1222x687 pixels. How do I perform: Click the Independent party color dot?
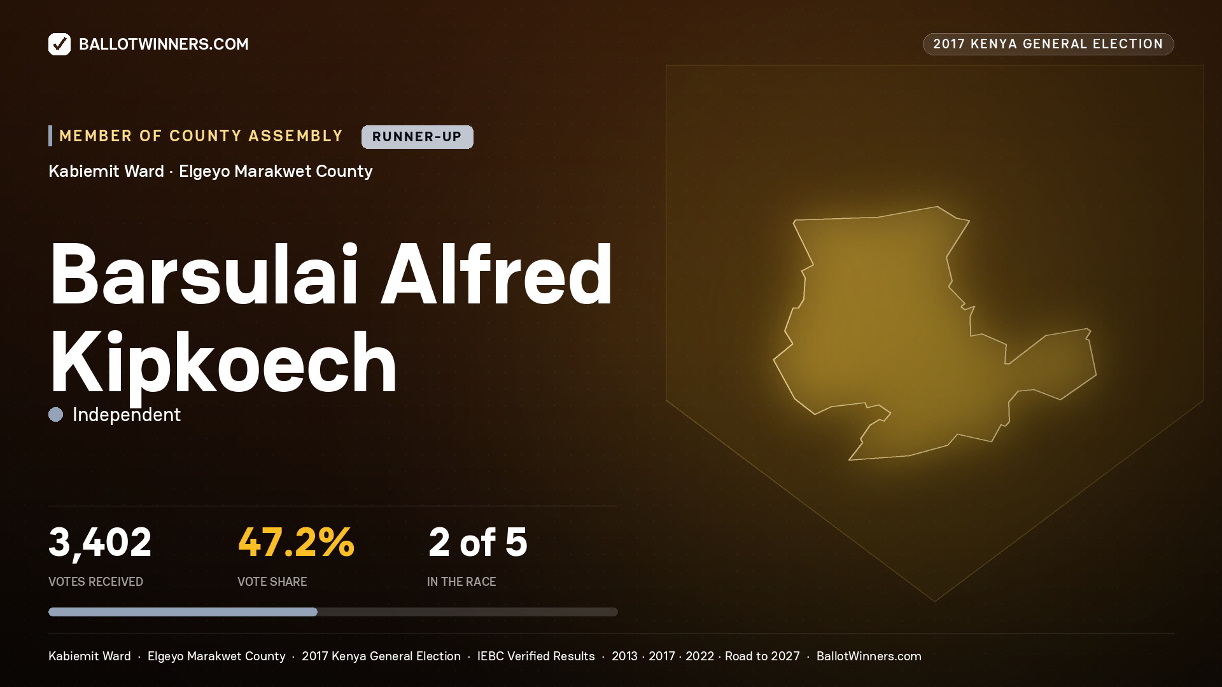[x=56, y=415]
